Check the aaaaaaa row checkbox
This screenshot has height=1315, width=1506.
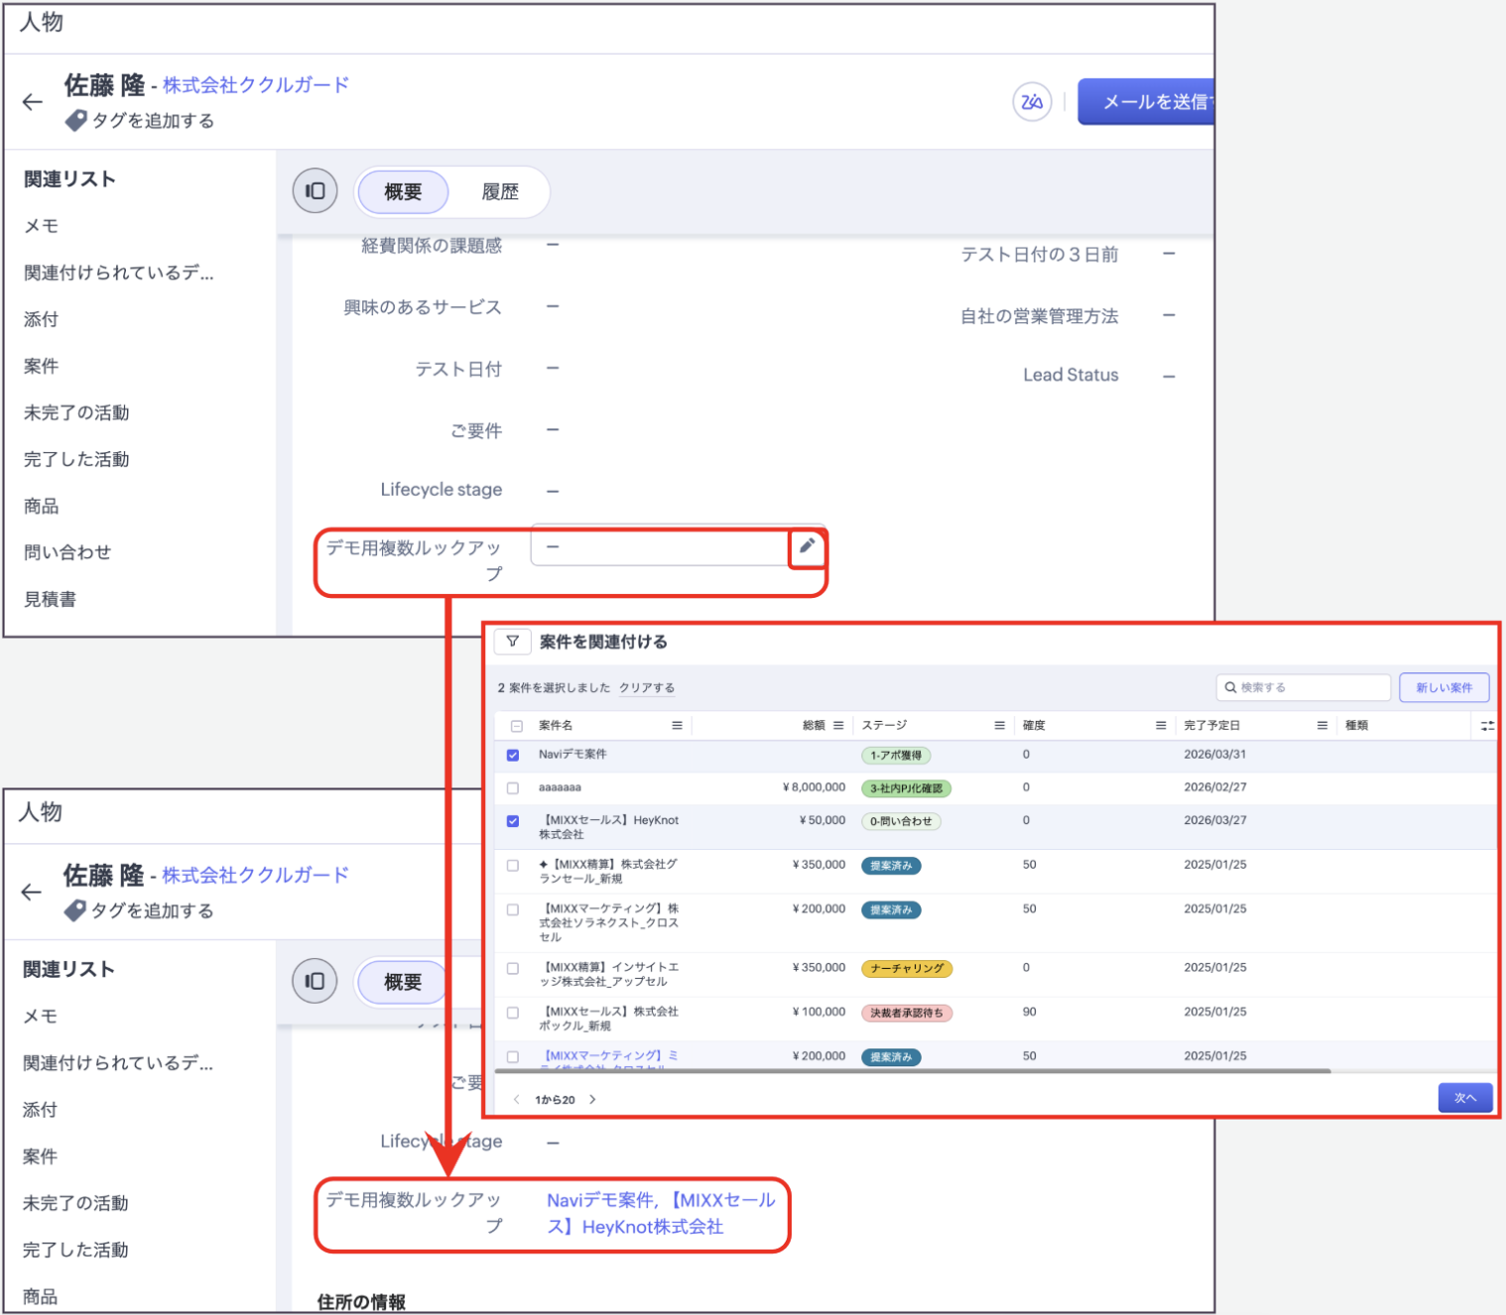pyautogui.click(x=513, y=788)
